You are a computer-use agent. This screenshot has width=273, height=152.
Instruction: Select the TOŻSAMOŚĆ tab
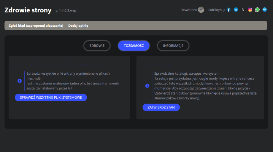tap(134, 46)
